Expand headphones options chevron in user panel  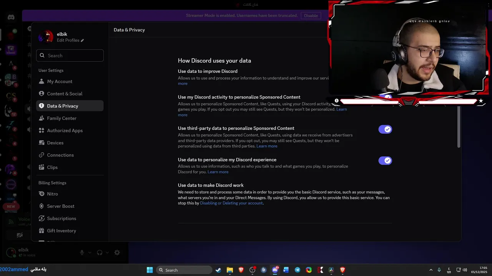click(x=107, y=253)
